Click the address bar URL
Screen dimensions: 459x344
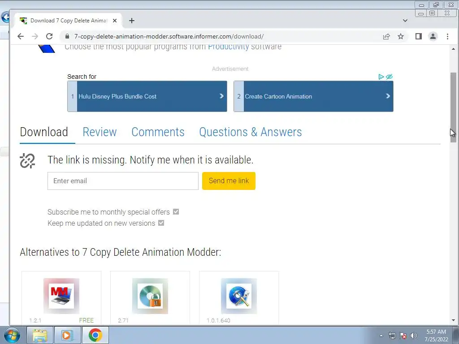pyautogui.click(x=169, y=36)
